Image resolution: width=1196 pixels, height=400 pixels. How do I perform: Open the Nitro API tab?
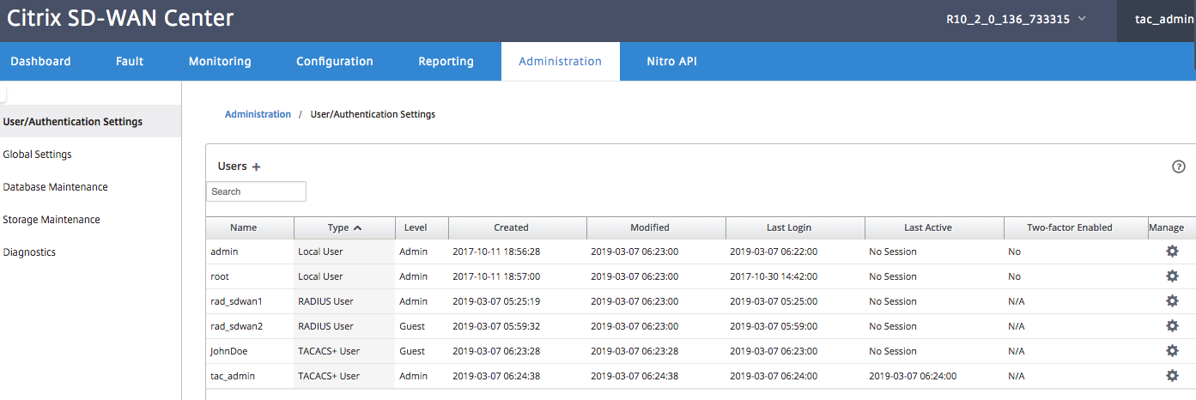point(671,61)
